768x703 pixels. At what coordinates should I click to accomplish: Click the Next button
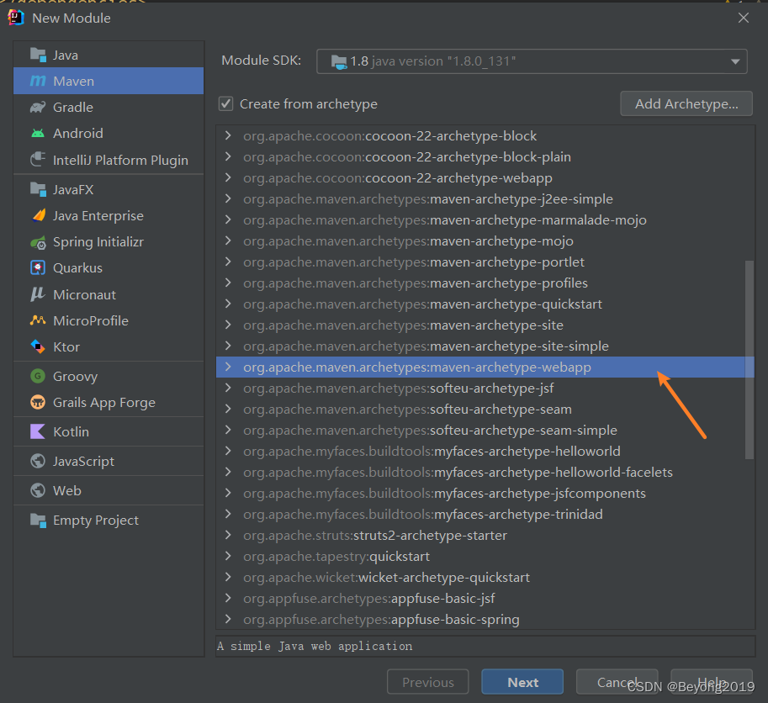pyautogui.click(x=522, y=682)
